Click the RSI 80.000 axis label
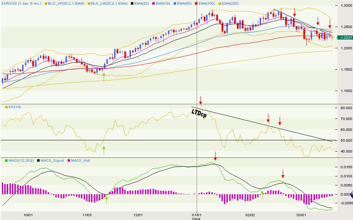This screenshot has width=353, height=220. tap(347, 108)
